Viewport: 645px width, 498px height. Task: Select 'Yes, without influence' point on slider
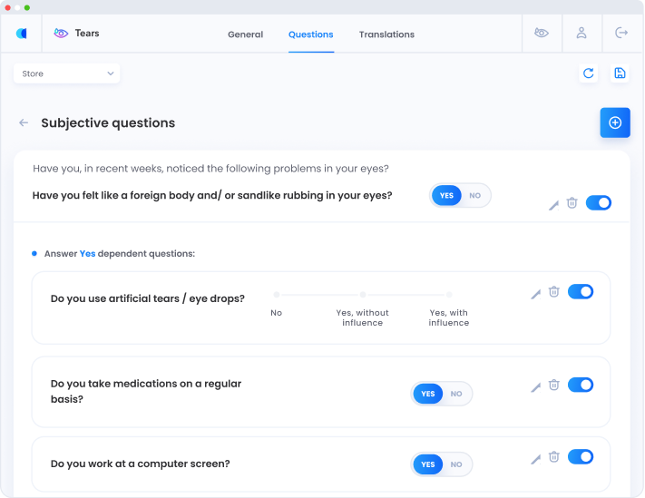(363, 295)
